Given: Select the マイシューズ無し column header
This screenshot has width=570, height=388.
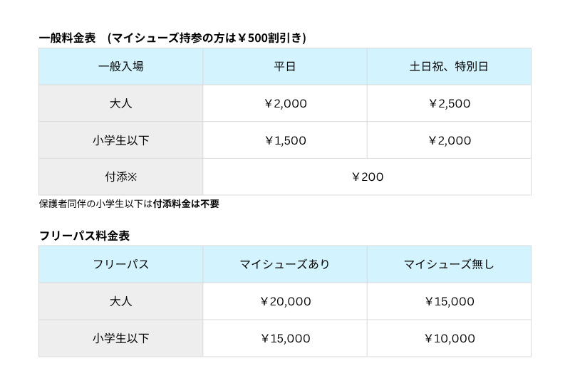Looking at the screenshot, I should pyautogui.click(x=449, y=264).
